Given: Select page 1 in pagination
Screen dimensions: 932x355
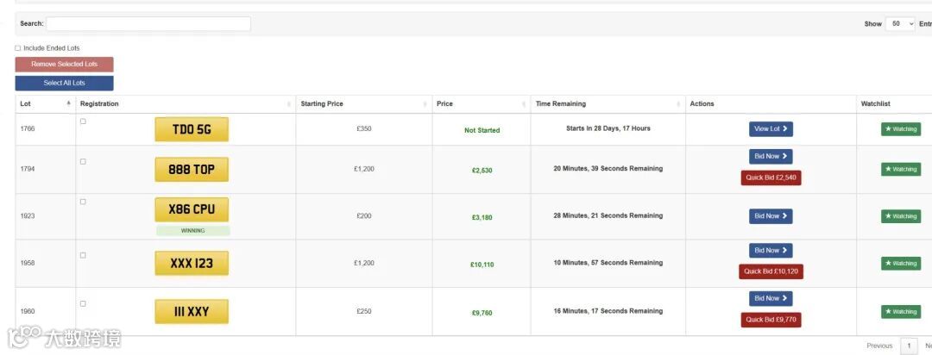Looking at the screenshot, I should (908, 346).
